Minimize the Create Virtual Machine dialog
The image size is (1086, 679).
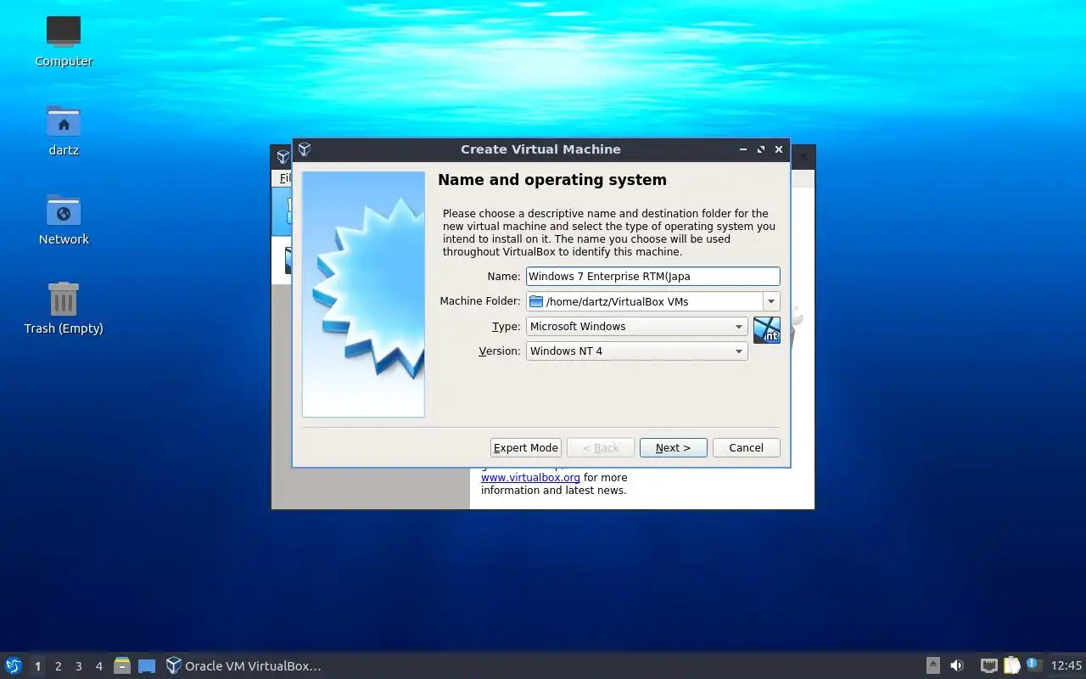(x=743, y=149)
